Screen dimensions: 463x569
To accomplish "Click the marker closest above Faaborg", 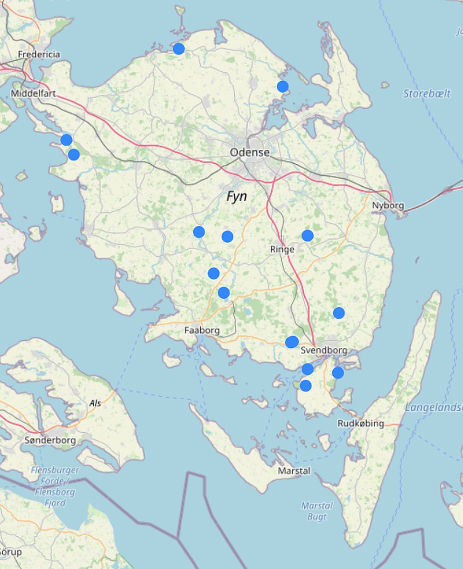I will click(x=224, y=293).
